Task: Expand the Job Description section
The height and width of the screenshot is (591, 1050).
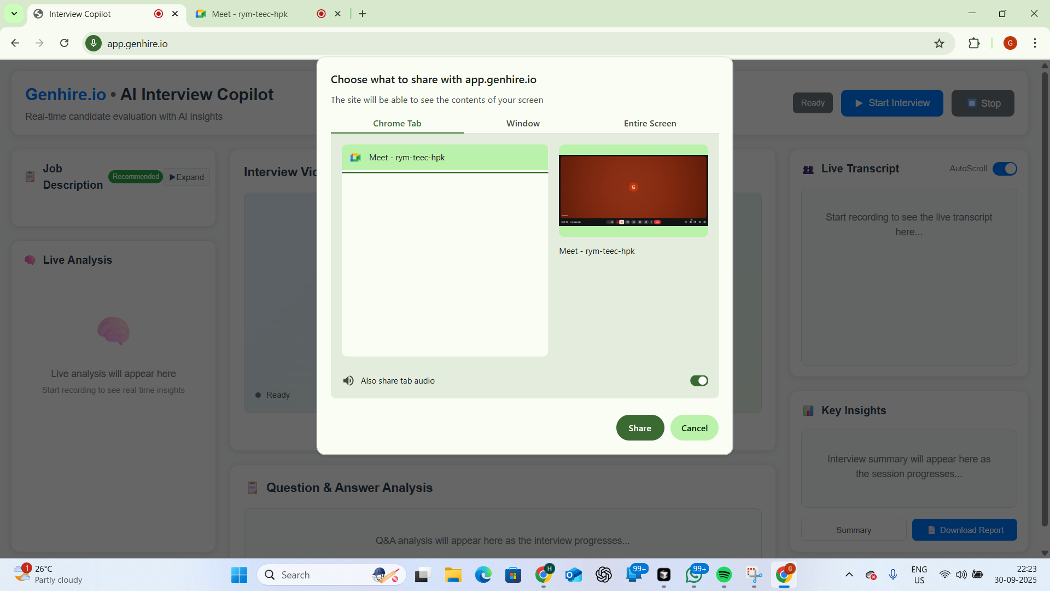Action: coord(186,177)
